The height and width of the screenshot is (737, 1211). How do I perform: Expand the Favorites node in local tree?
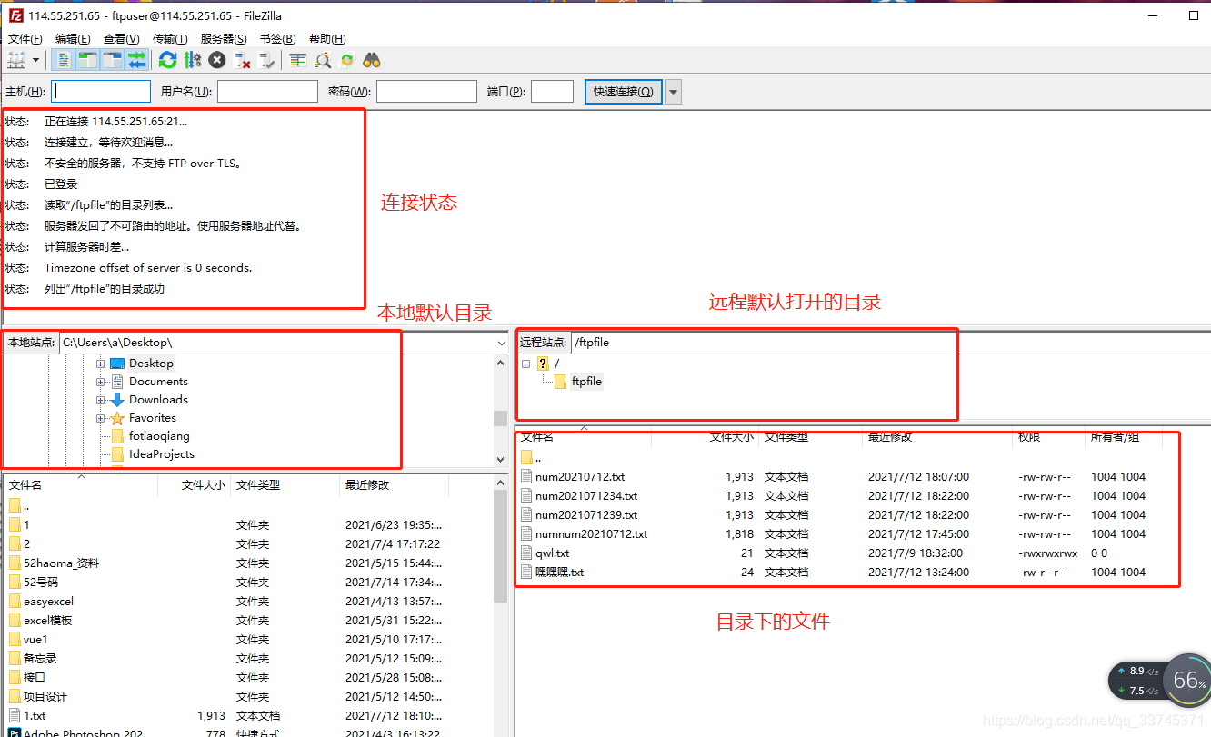(x=100, y=418)
